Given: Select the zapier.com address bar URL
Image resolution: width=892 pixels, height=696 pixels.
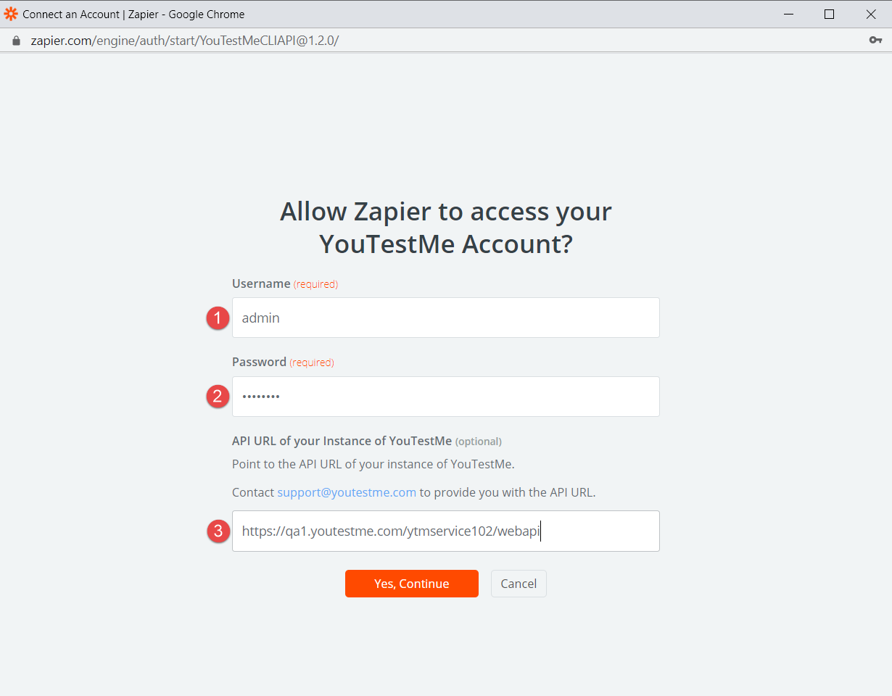Looking at the screenshot, I should pyautogui.click(x=184, y=41).
